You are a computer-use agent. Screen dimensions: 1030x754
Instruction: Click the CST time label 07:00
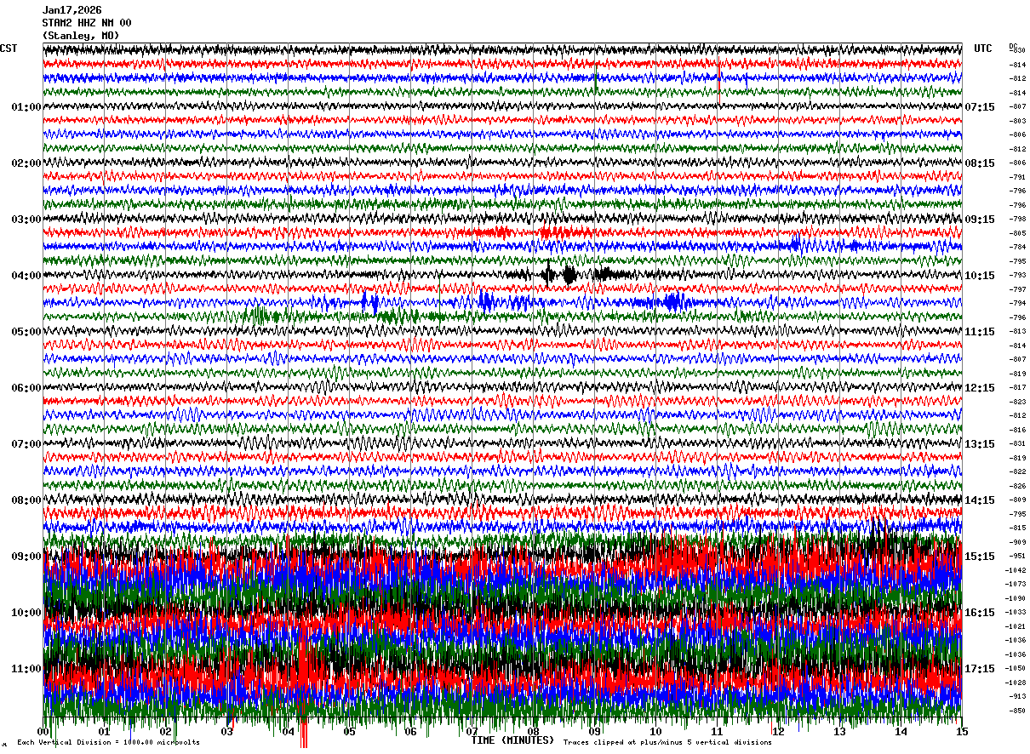pyautogui.click(x=26, y=444)
